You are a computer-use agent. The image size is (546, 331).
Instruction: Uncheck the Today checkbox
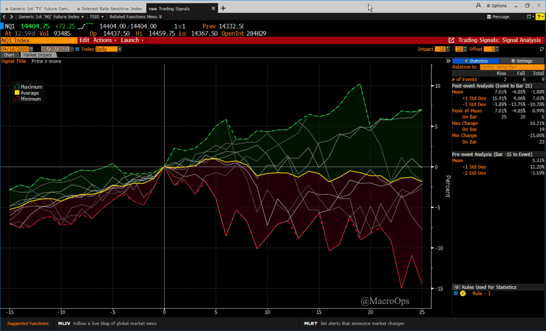(77, 49)
